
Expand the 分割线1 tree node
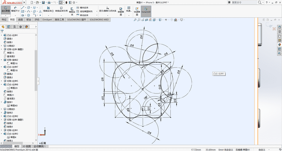click(x=2, y=46)
